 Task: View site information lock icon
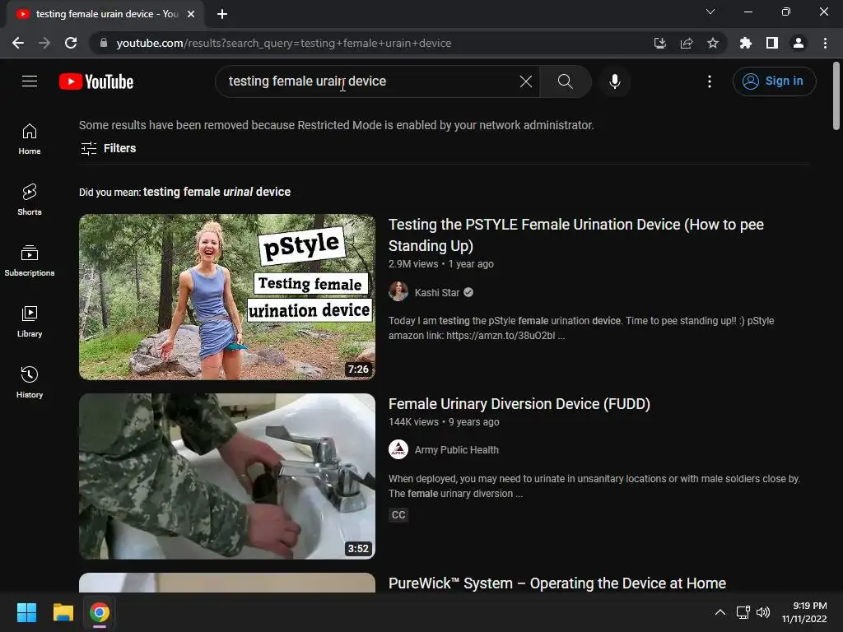click(x=104, y=43)
